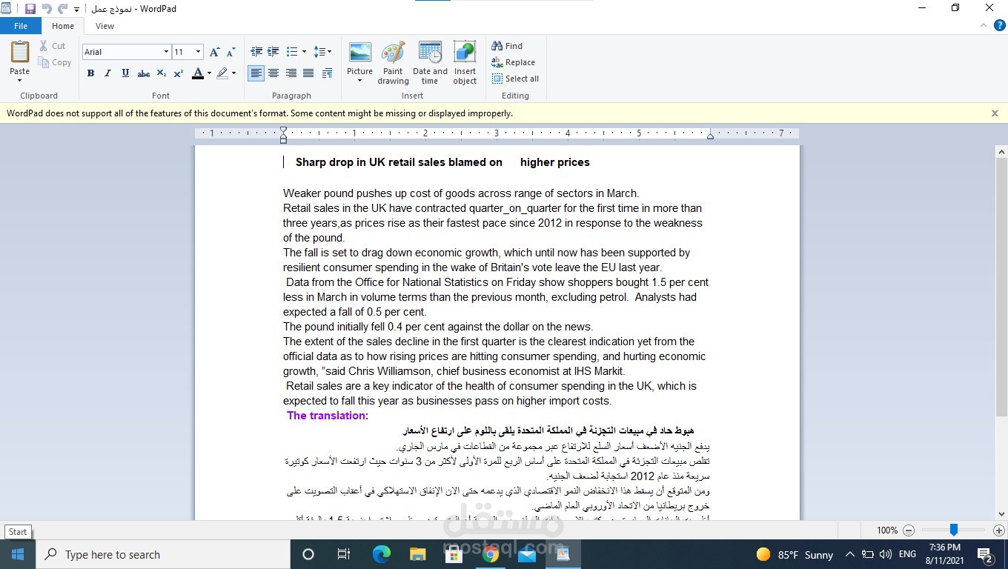The width and height of the screenshot is (1008, 569).
Task: Collapse the ribbon
Action: tap(985, 25)
